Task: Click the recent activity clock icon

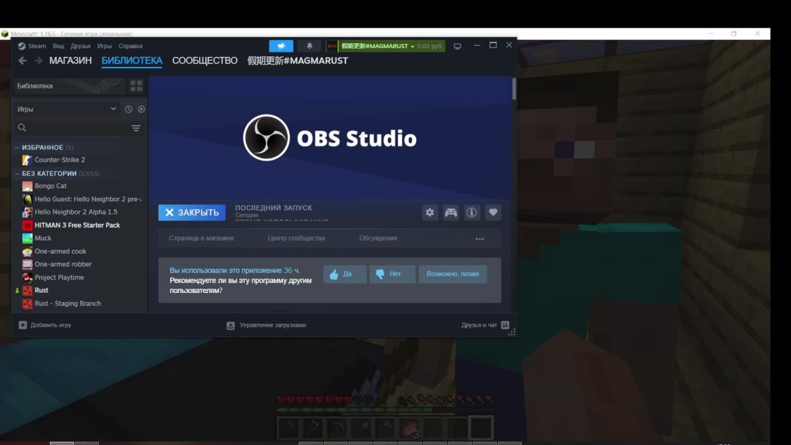Action: pos(129,109)
